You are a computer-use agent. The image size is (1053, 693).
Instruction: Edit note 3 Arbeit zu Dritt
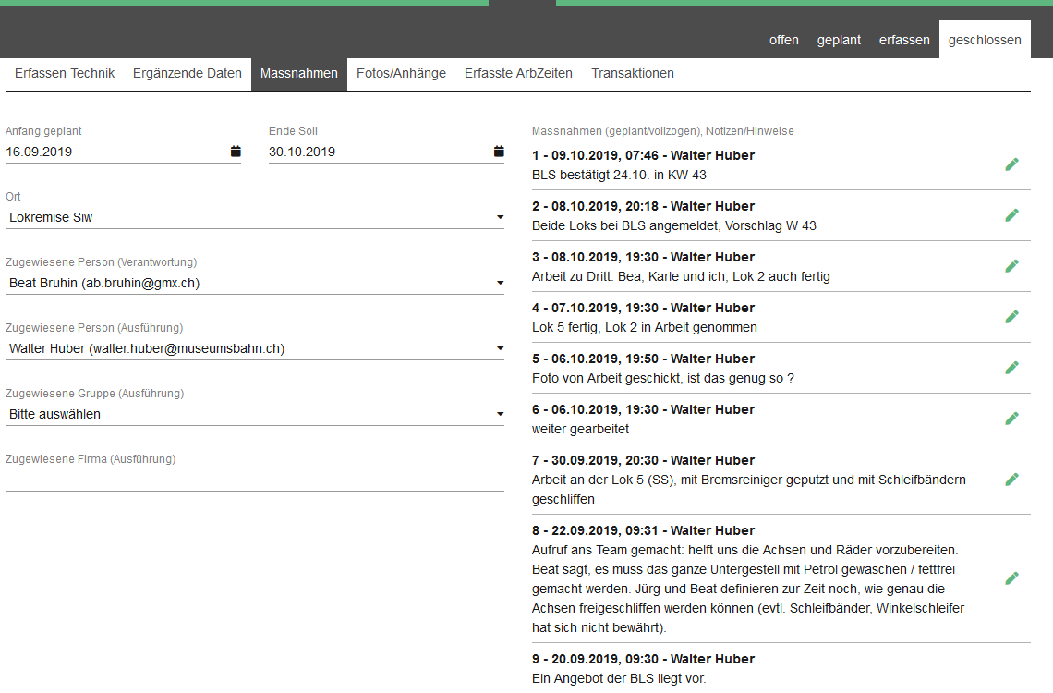coord(1011,266)
